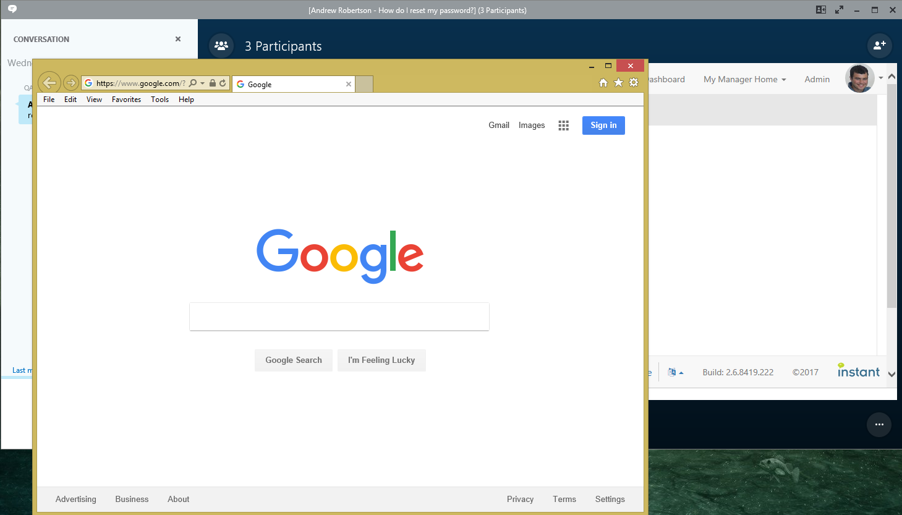Invite more people to the meeting

879,45
